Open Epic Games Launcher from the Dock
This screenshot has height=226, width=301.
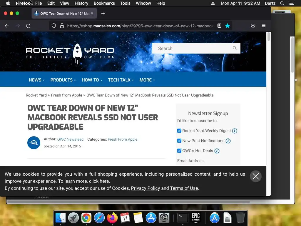point(195,217)
